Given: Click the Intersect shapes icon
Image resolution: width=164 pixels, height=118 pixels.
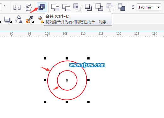Looking at the screenshot, I should click(77, 7).
